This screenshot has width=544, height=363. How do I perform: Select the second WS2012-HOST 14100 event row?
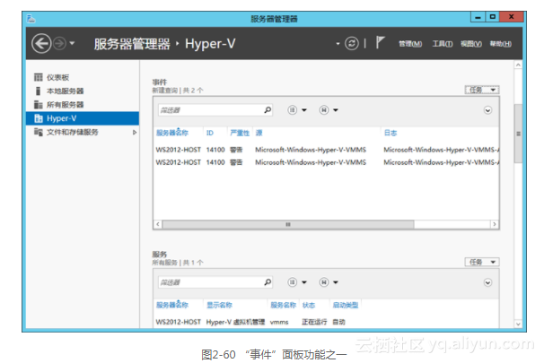(326, 162)
